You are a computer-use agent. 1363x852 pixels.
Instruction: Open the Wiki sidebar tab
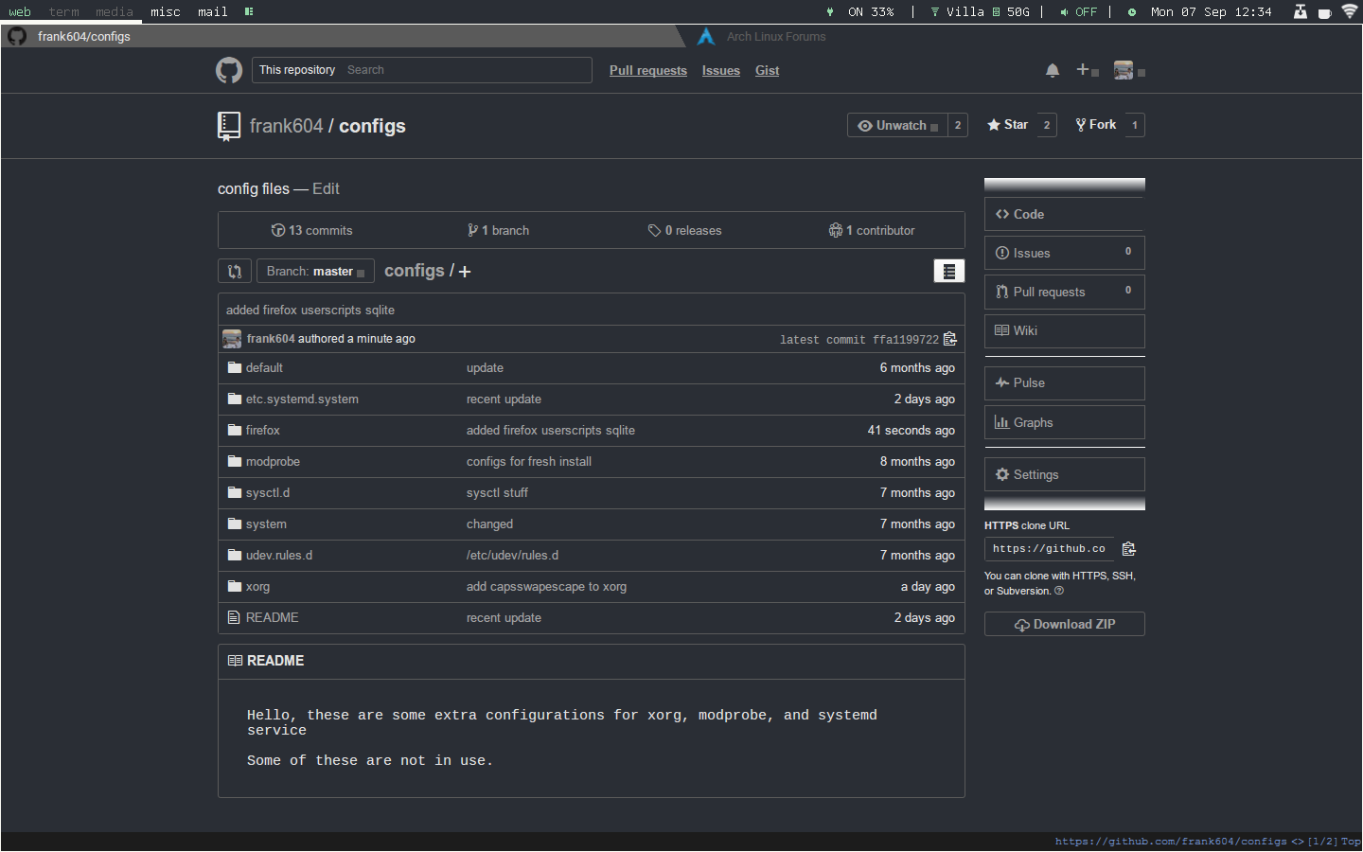click(x=1065, y=330)
